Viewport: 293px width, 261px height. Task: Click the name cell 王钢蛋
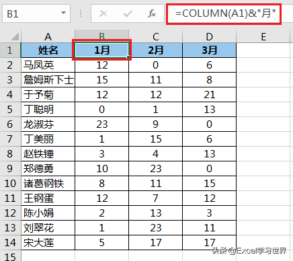coord(48,198)
